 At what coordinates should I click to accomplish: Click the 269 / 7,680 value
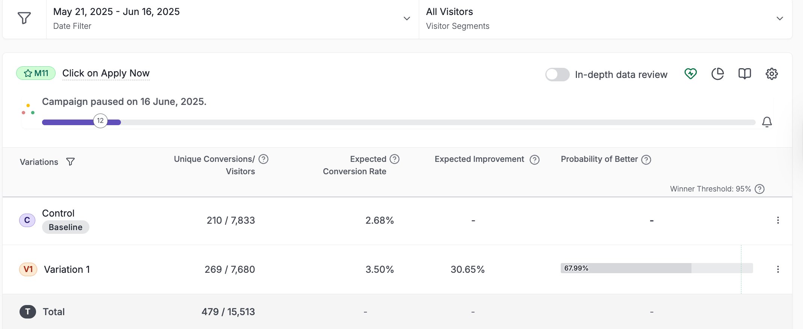[x=229, y=269]
